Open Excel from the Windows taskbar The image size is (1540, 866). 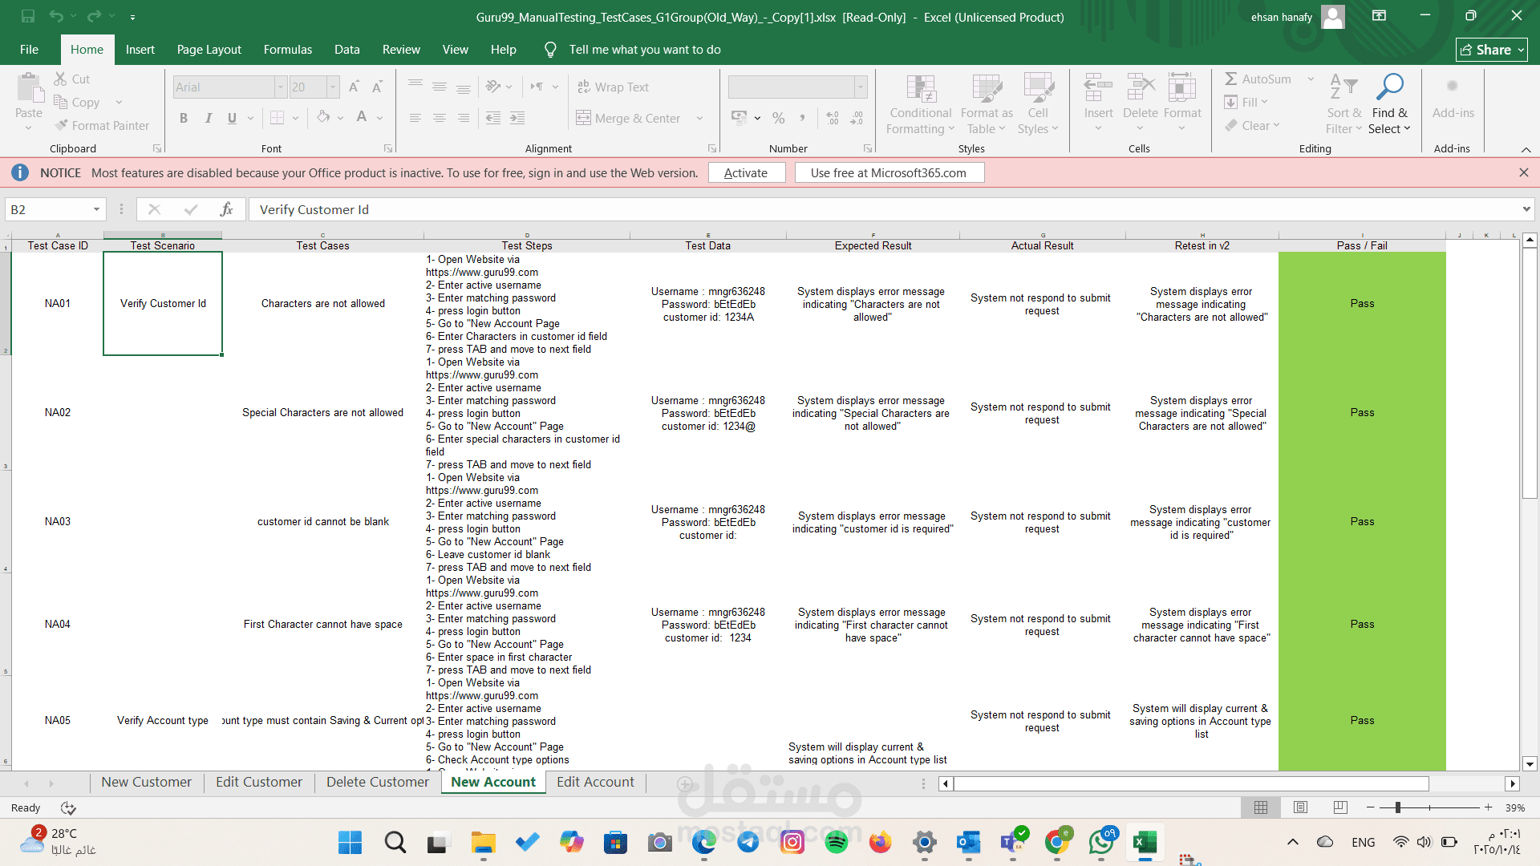(1145, 842)
